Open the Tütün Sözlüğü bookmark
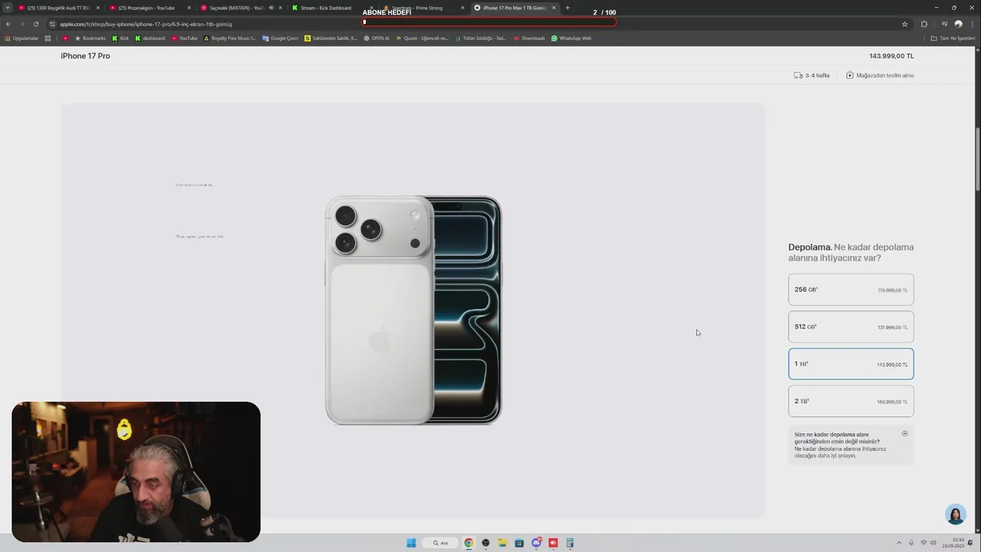The height and width of the screenshot is (552, 981). (481, 38)
